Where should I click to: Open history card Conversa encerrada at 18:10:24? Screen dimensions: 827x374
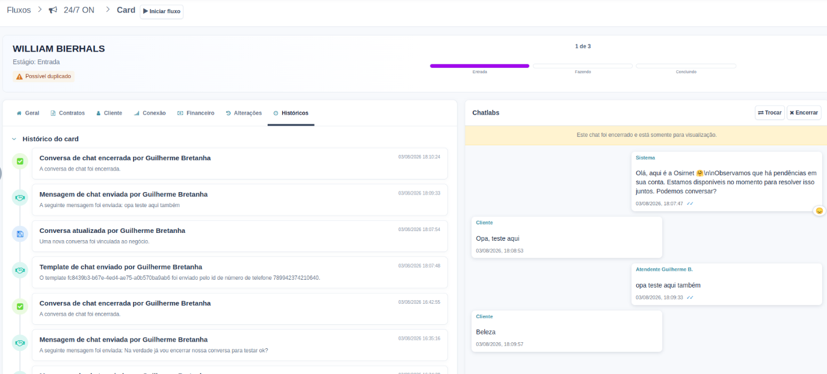(239, 163)
